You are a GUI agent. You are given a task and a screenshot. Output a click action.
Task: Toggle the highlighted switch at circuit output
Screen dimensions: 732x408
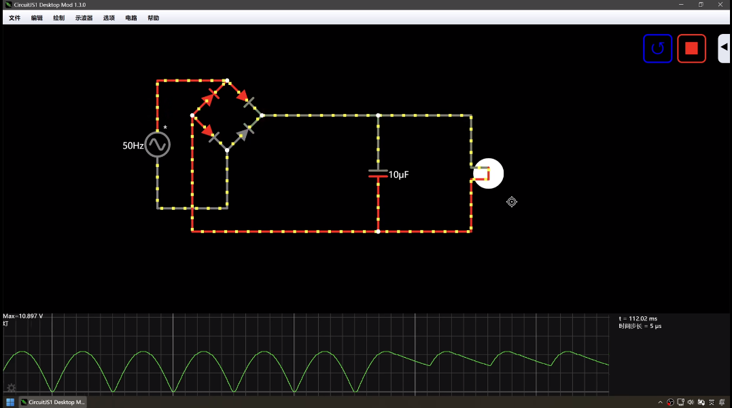tap(488, 174)
